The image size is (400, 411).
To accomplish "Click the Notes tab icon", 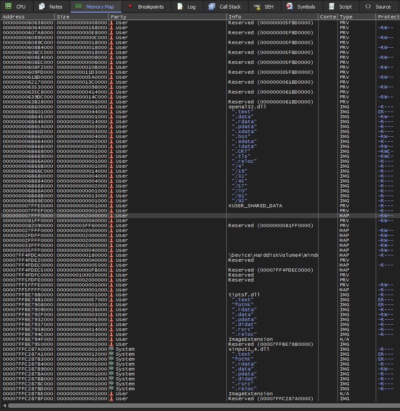I will pos(42,7).
